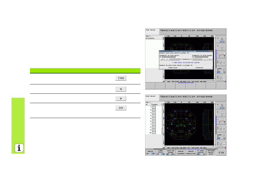Click Element column header in lower screen
Viewport: 255px width, 188px height.
(156, 104)
